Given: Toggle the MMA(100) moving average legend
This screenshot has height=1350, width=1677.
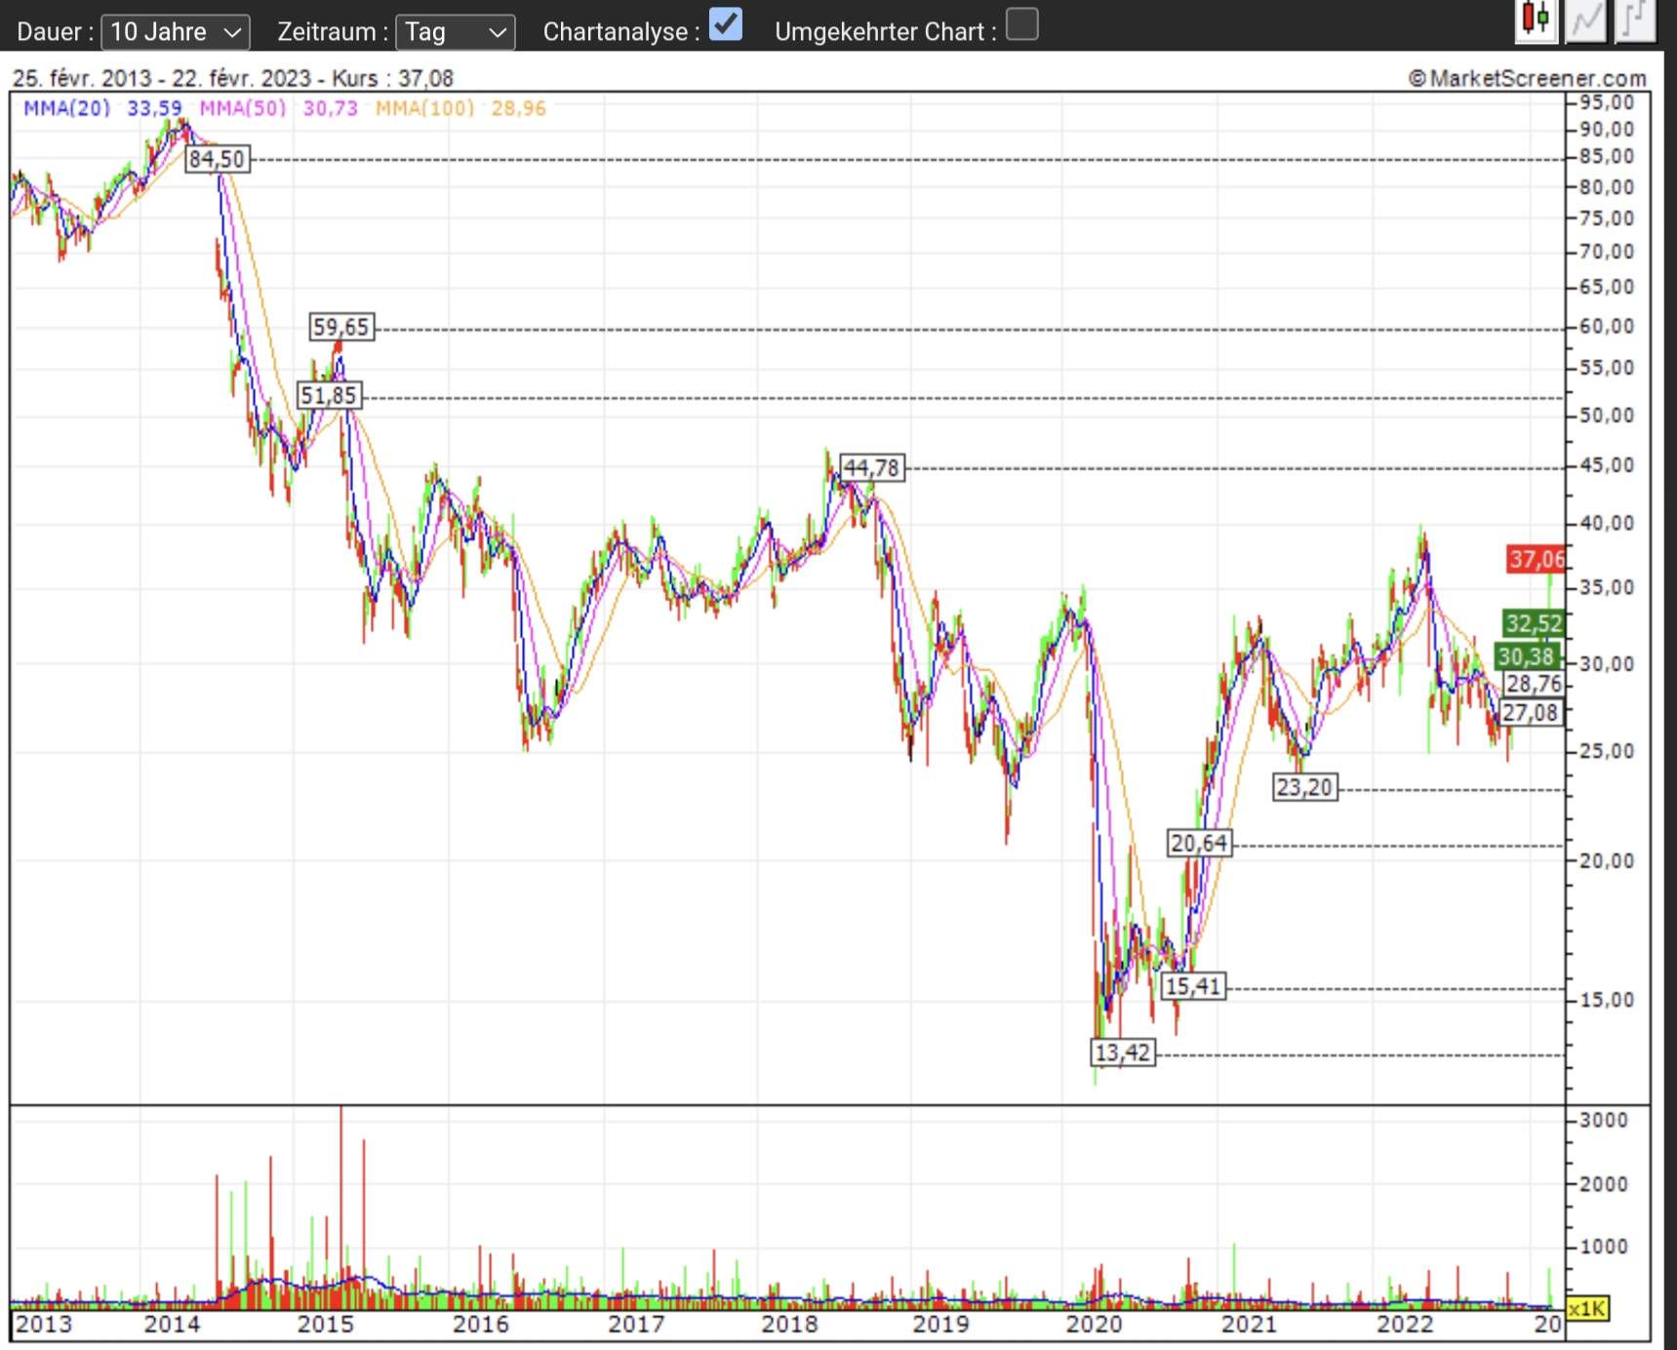Looking at the screenshot, I should pos(424,110).
